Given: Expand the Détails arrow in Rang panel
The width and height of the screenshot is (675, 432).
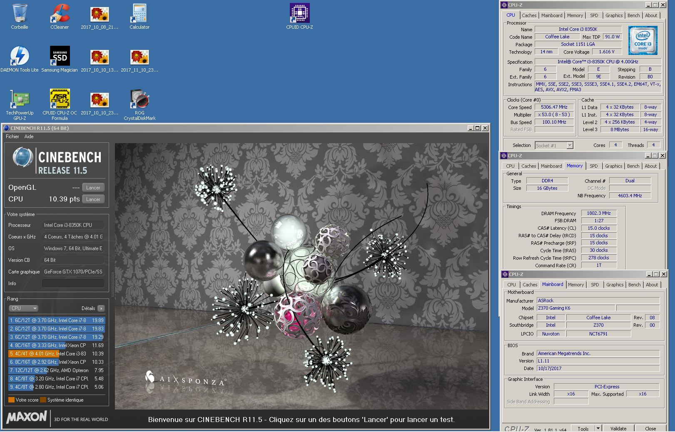Looking at the screenshot, I should (101, 308).
